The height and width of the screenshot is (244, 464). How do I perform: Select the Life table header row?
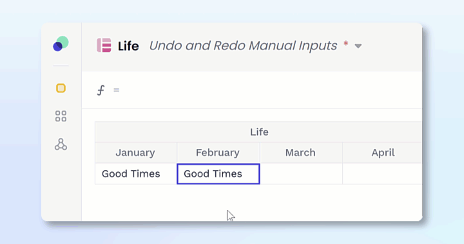coord(258,132)
